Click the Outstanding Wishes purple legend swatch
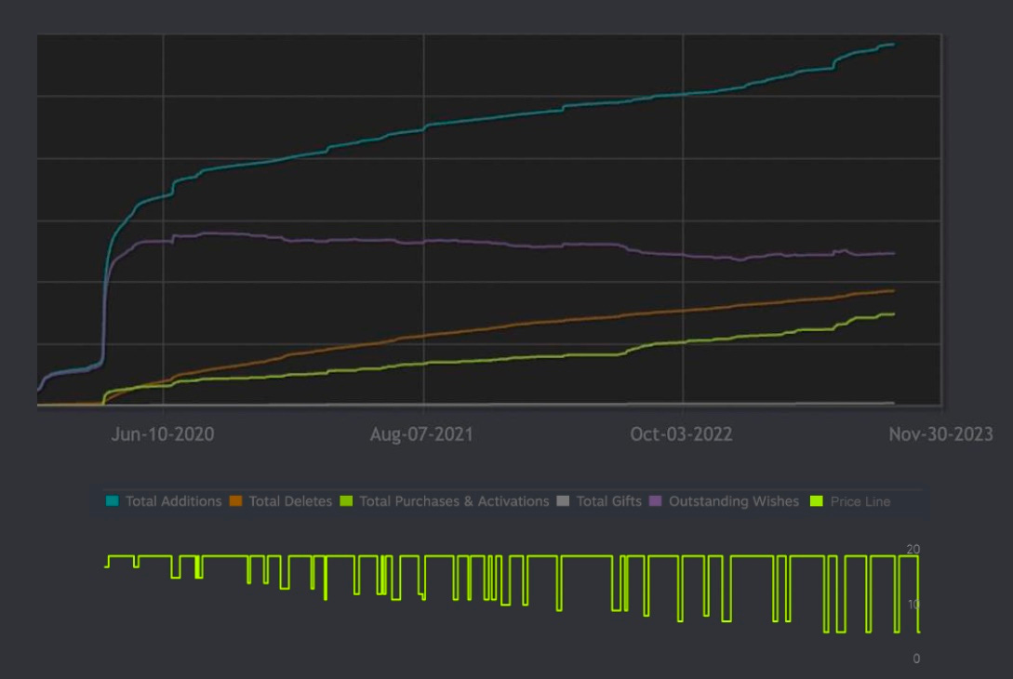 pos(655,501)
